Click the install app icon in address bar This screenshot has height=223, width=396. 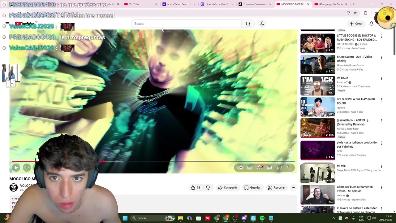click(x=348, y=13)
